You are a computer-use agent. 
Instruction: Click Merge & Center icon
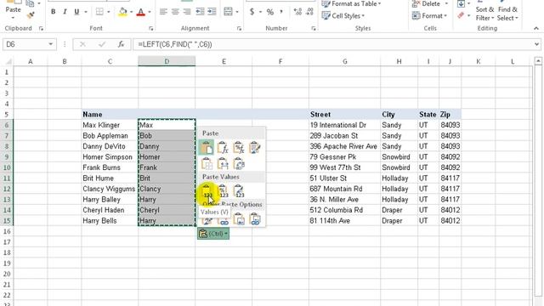228,12
